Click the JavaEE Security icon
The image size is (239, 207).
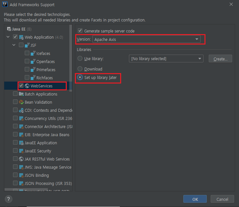pos(21,151)
